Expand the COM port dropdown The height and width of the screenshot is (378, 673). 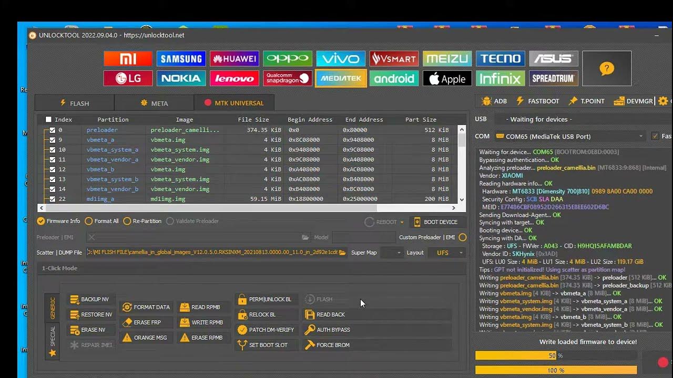click(640, 136)
